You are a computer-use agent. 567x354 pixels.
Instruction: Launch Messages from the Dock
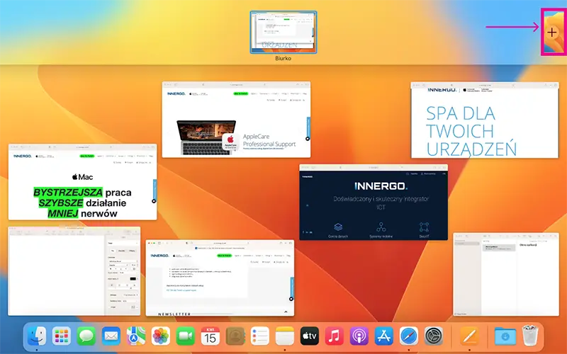[x=86, y=336]
